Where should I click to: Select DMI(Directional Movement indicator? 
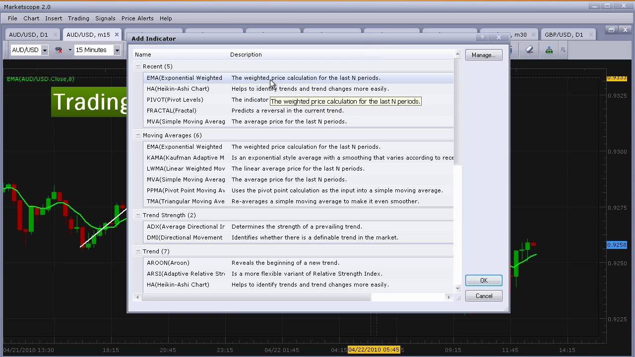tap(299, 238)
